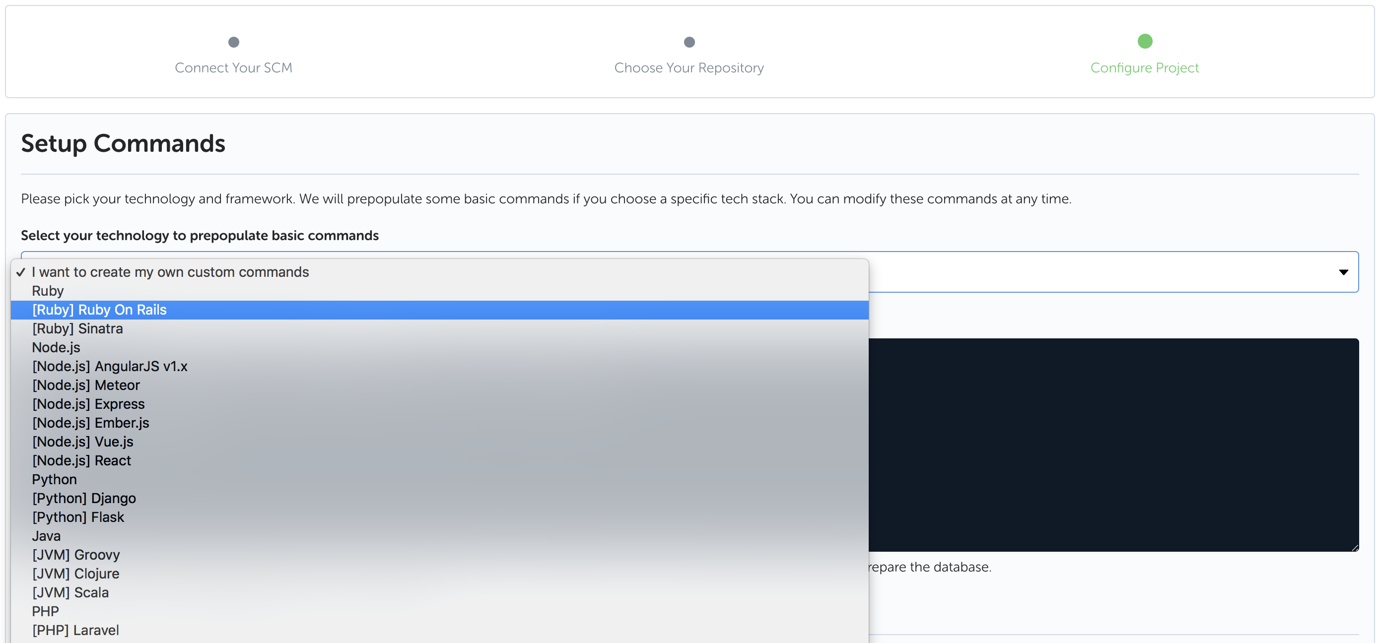Select [Node.js] Ember.js entry
Screen dimensions: 1381x643
pyautogui.click(x=440, y=423)
